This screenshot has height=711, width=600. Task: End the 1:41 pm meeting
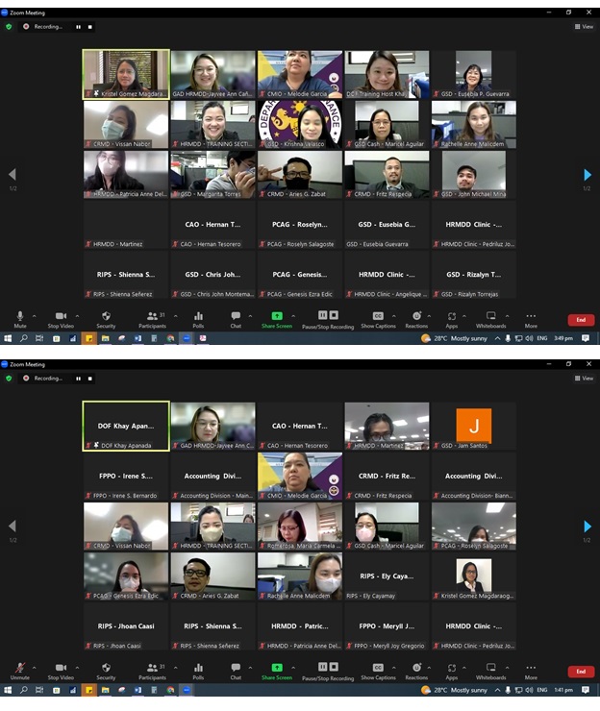pos(581,671)
